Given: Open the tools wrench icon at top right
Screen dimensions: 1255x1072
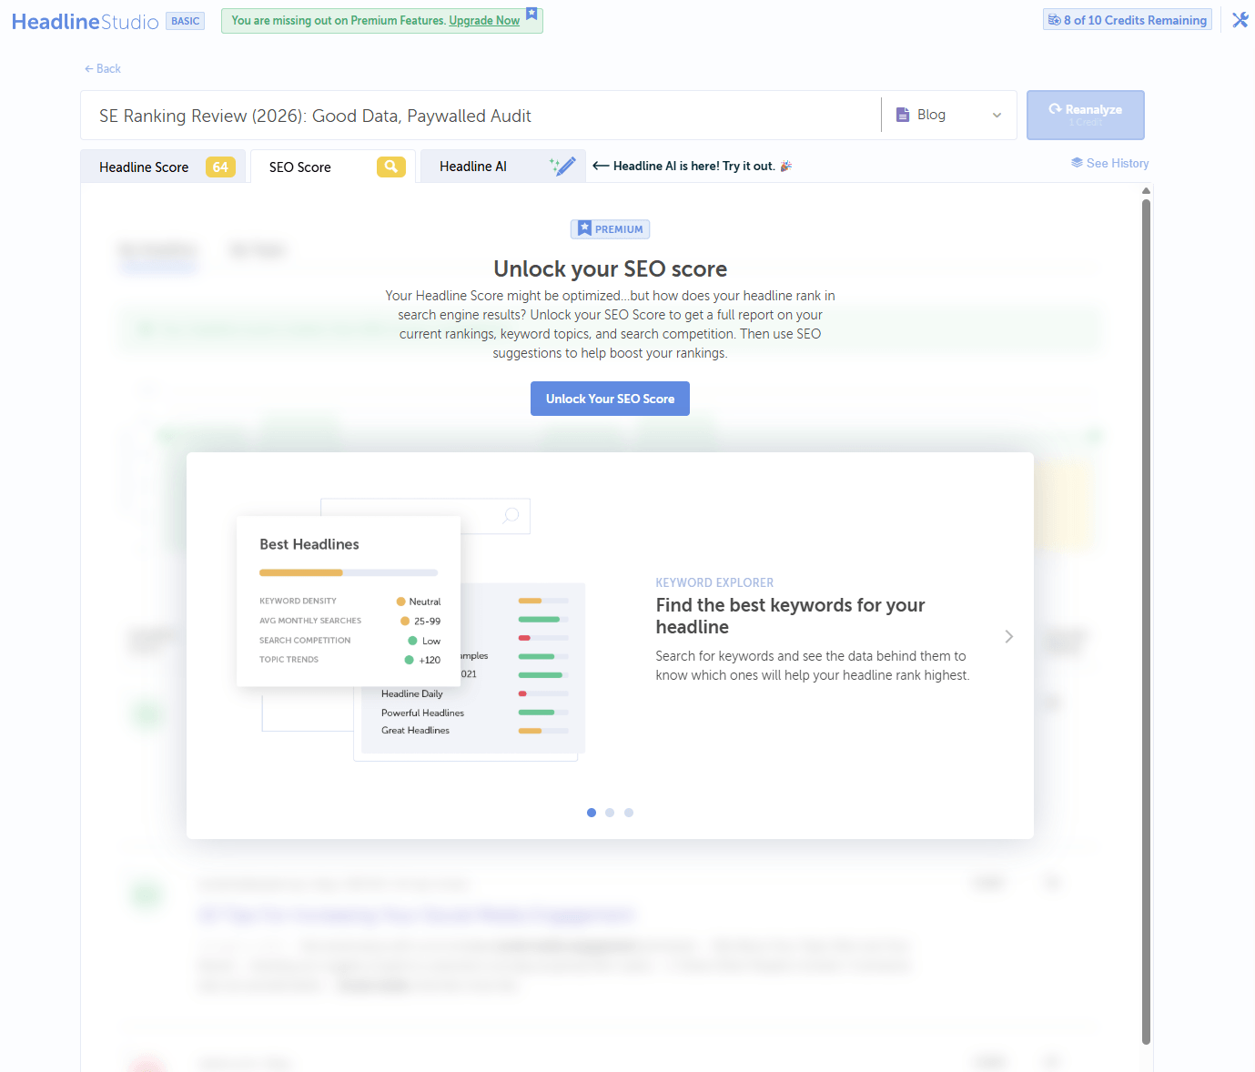Looking at the screenshot, I should coord(1240,20).
